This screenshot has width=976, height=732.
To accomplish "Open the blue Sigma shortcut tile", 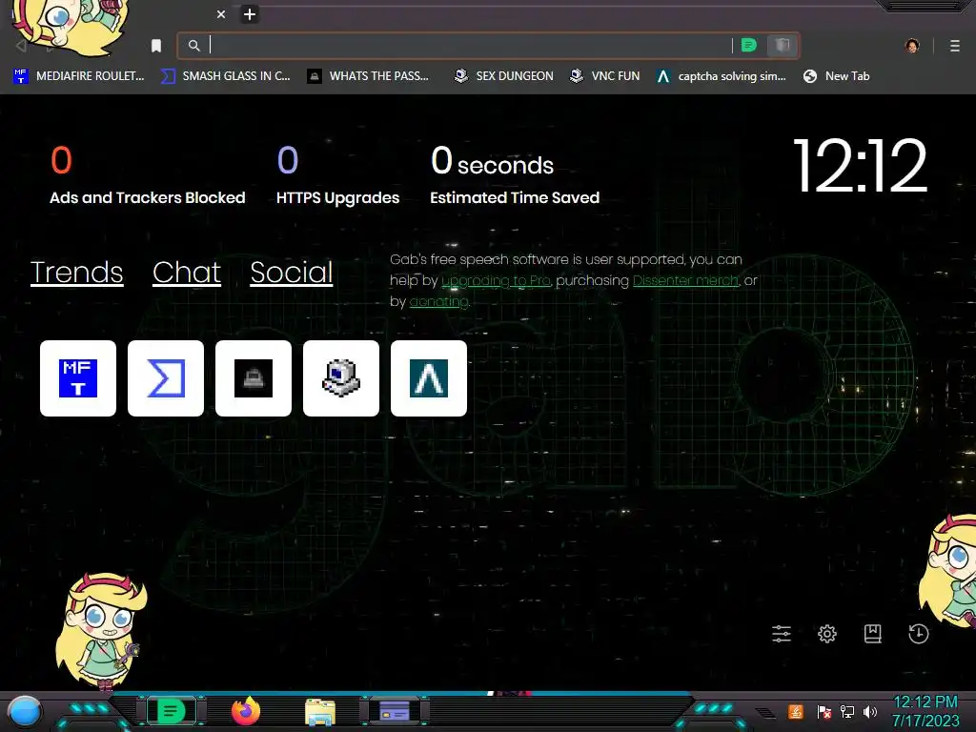I will point(166,377).
